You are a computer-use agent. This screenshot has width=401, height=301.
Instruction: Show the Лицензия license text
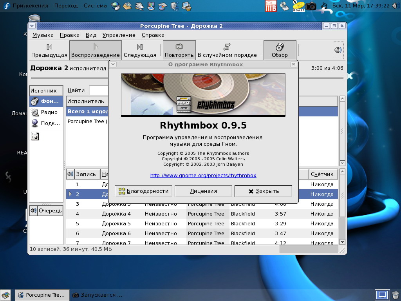[x=203, y=191]
